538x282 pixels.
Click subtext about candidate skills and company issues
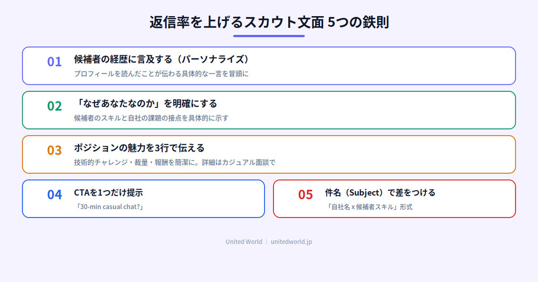click(x=151, y=118)
